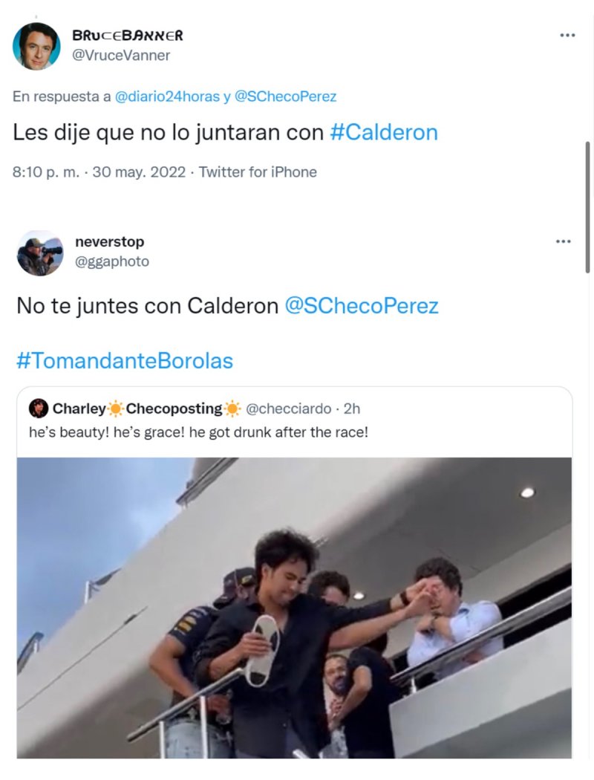The image size is (594, 780).
Task: Open the #Calderon hashtag
Action: (x=384, y=132)
